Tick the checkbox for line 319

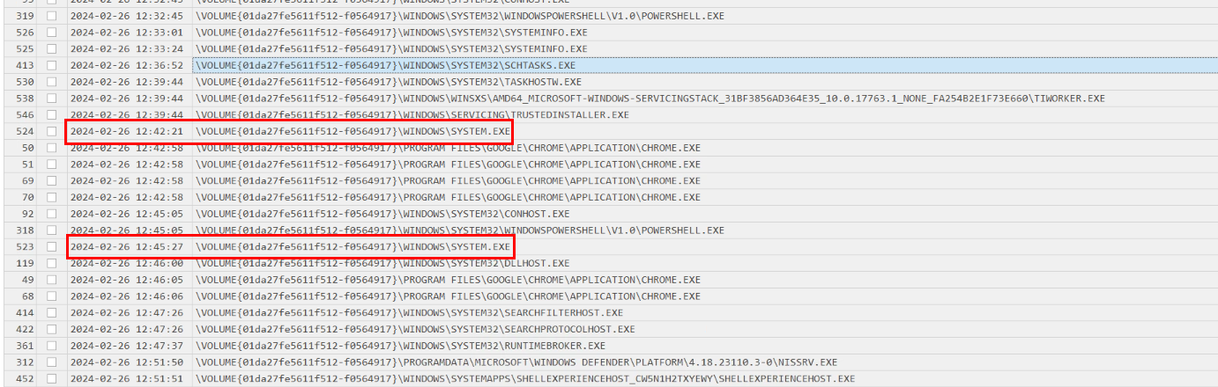tap(51, 16)
